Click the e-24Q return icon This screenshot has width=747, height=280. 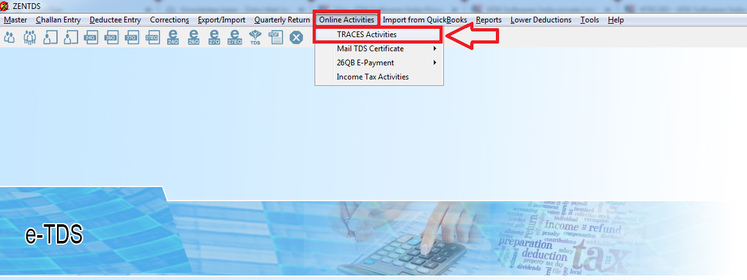[x=173, y=37]
